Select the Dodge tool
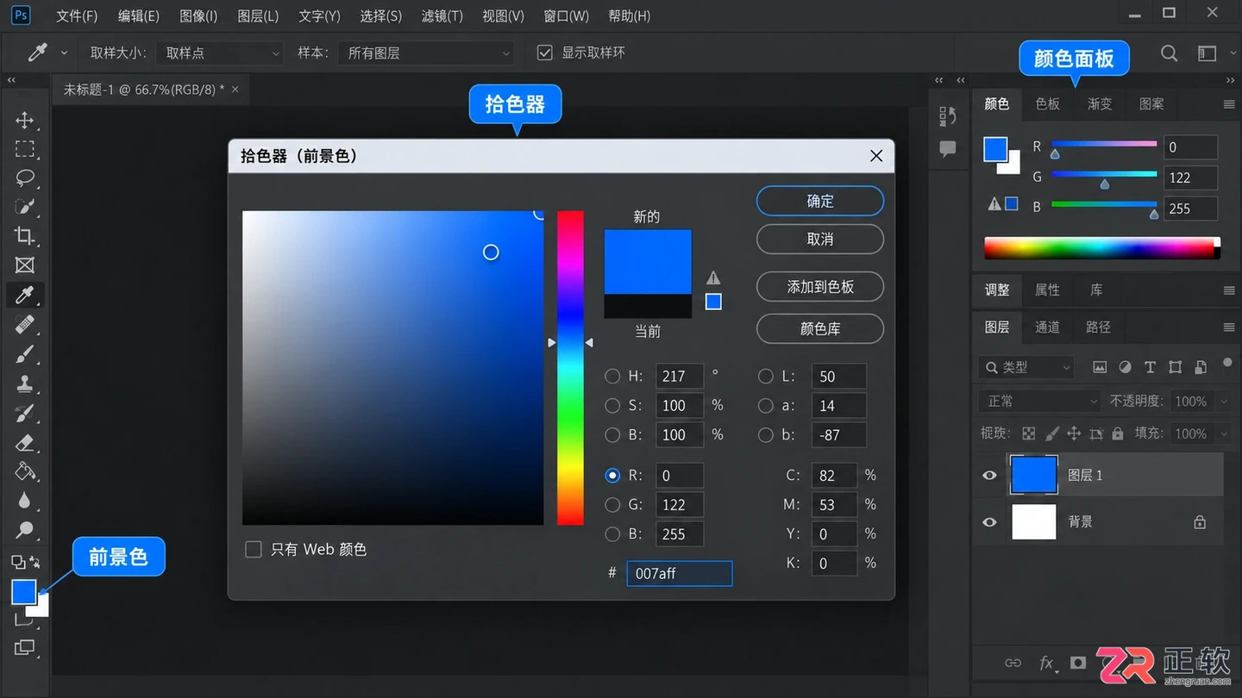1242x698 pixels. pos(25,530)
